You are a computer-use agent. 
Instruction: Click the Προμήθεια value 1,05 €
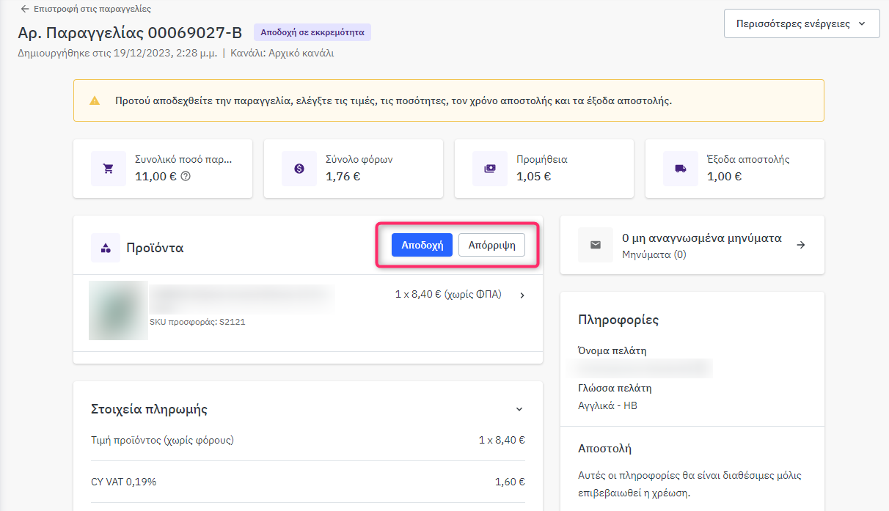pyautogui.click(x=533, y=177)
